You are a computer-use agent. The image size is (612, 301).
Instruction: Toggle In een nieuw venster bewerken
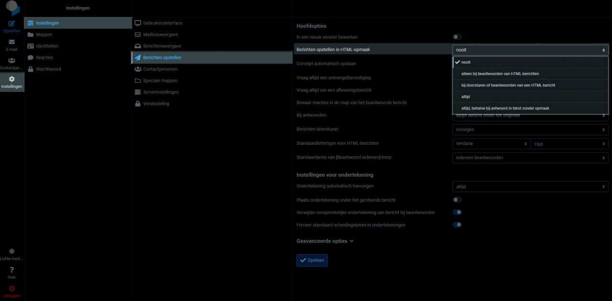click(x=457, y=37)
